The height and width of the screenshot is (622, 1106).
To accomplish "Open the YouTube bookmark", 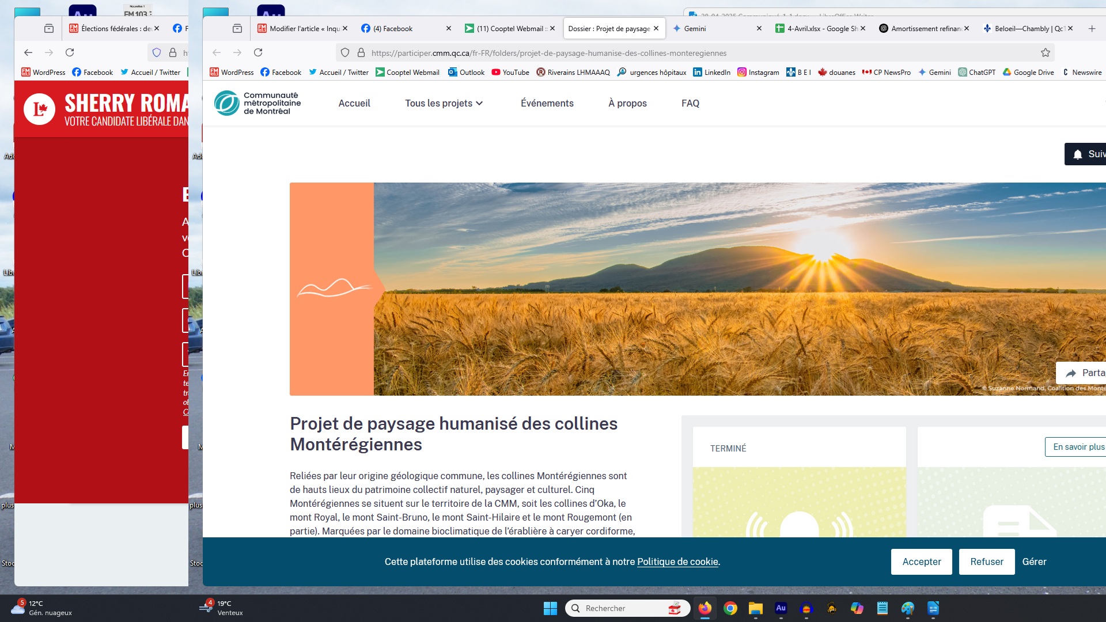I will pyautogui.click(x=510, y=72).
